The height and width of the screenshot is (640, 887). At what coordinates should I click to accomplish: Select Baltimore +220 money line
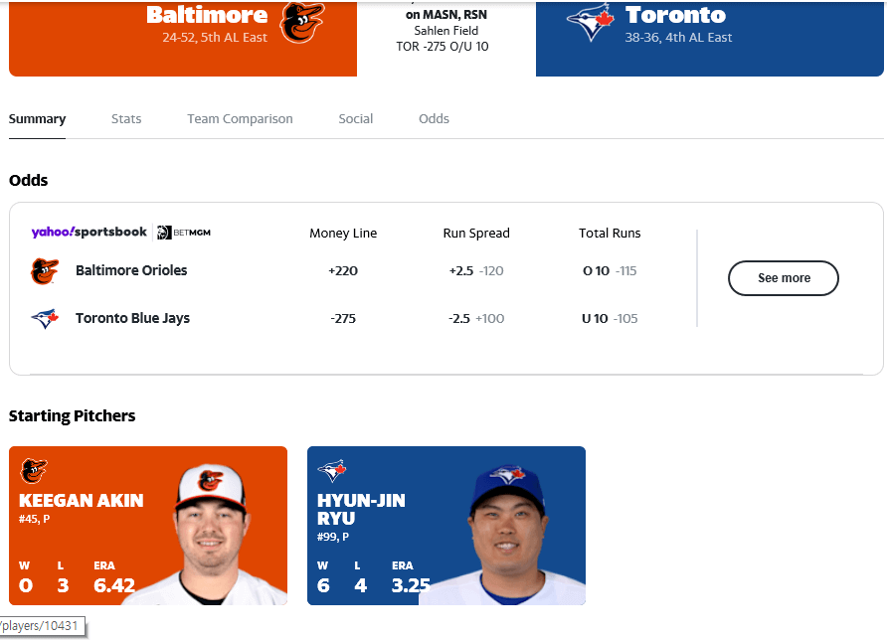pos(343,271)
